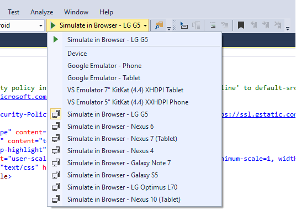Image resolution: width=296 pixels, height=210 pixels.
Task: Click the device icon beside LG Optimus L70
Action: coord(56,187)
